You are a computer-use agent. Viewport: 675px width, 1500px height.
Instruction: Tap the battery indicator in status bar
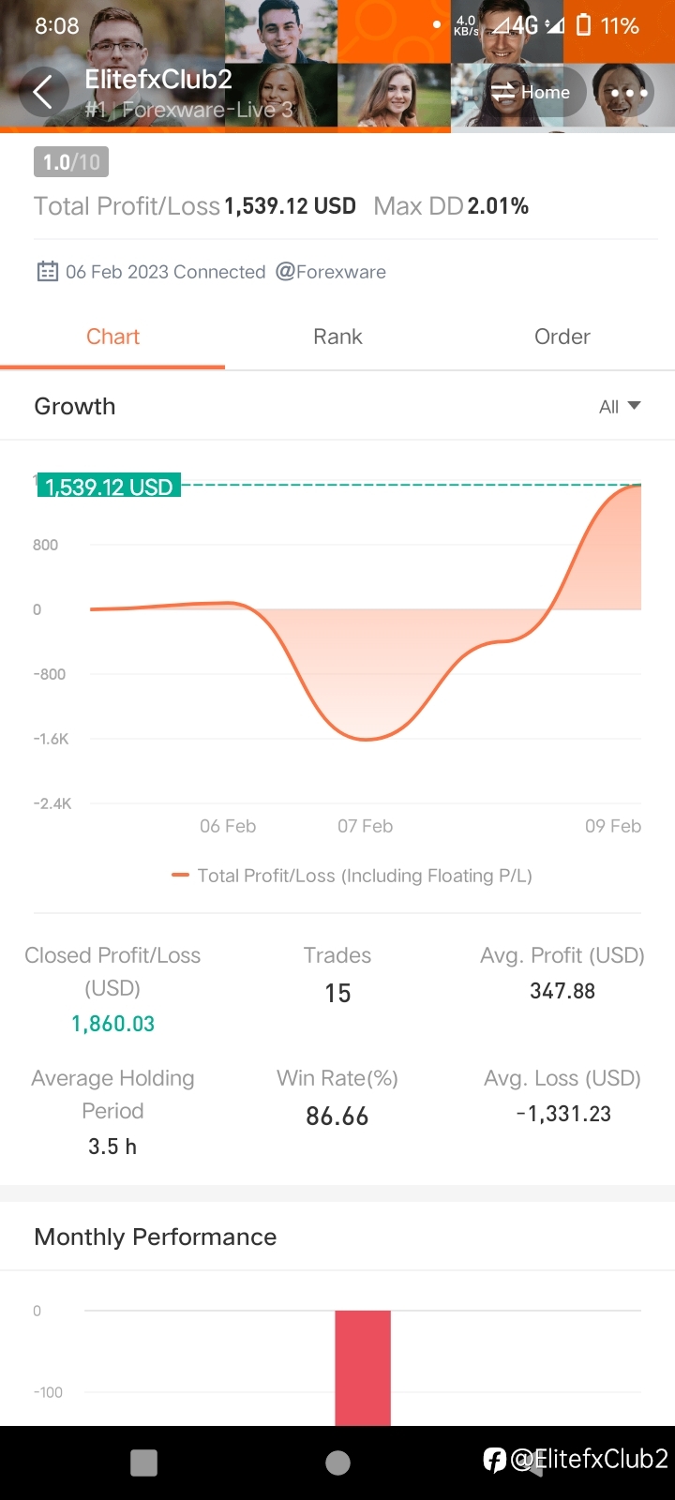point(584,25)
